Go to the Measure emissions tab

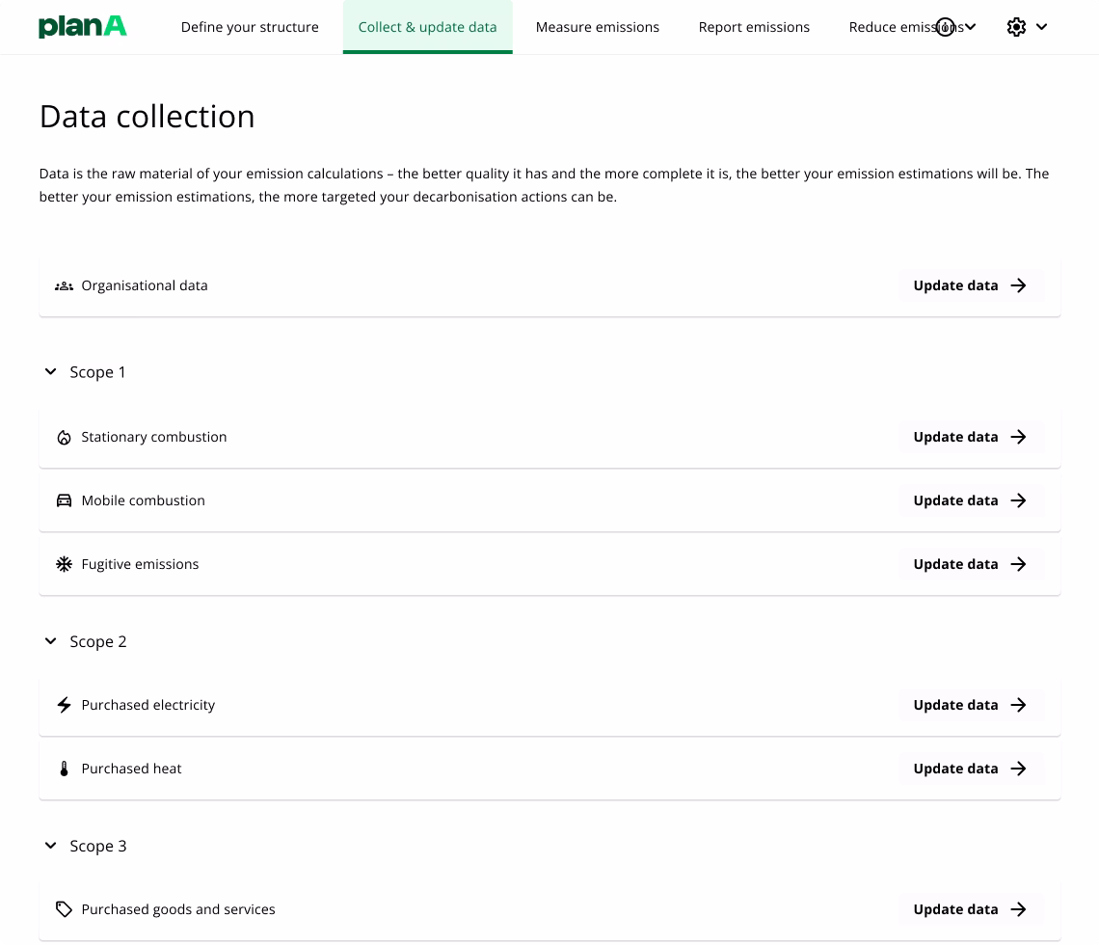point(597,27)
